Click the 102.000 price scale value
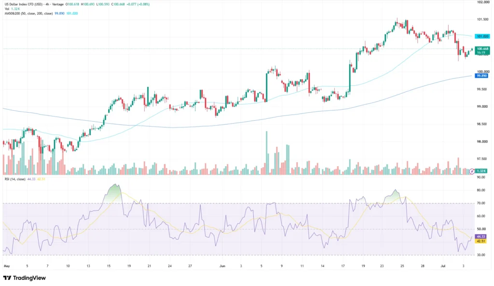Image resolution: width=494 pixels, height=286 pixels. [x=482, y=2]
